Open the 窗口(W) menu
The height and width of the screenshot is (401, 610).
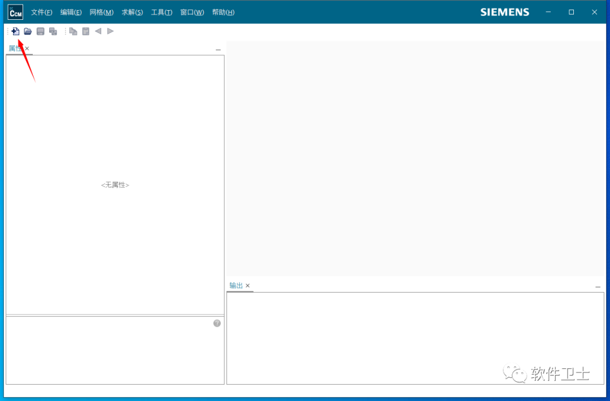(x=192, y=12)
